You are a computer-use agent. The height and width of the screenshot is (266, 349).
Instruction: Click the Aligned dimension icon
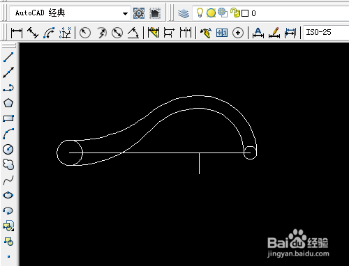[x=33, y=33]
